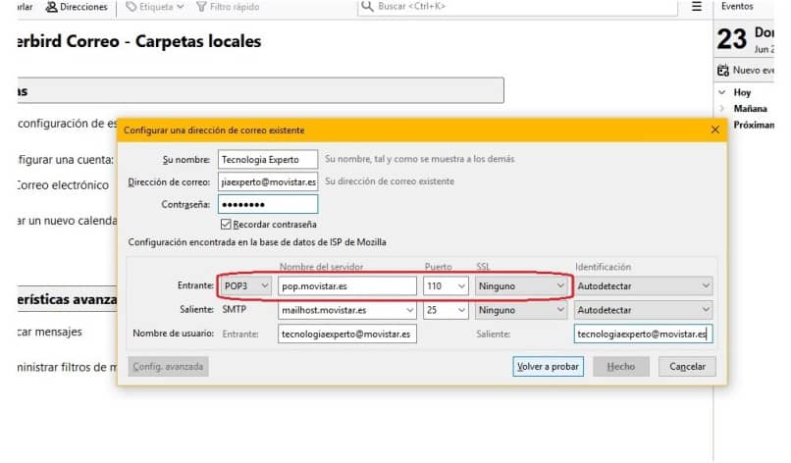Click the Eventos panel header

pyautogui.click(x=736, y=7)
